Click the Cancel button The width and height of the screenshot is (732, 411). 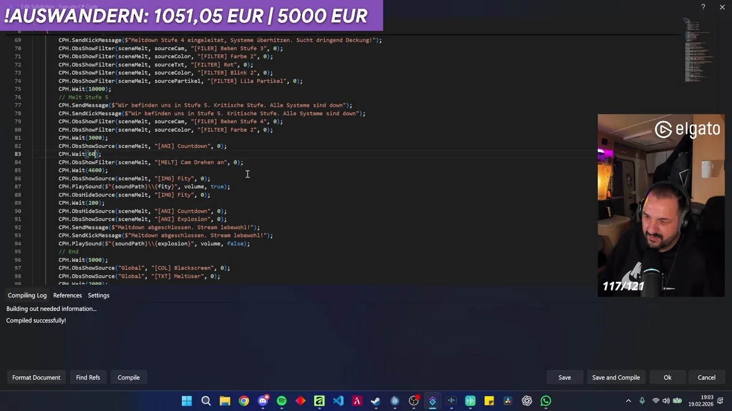(x=706, y=377)
